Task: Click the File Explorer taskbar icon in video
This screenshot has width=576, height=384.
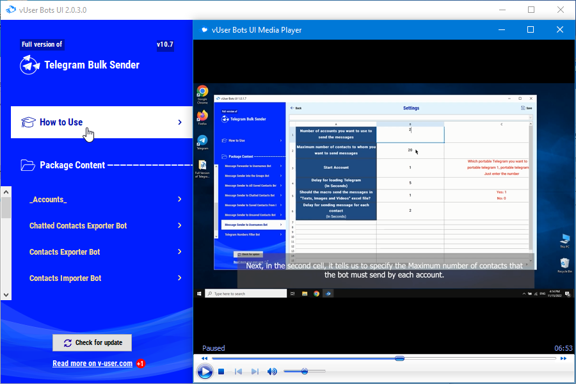Action: [305, 294]
